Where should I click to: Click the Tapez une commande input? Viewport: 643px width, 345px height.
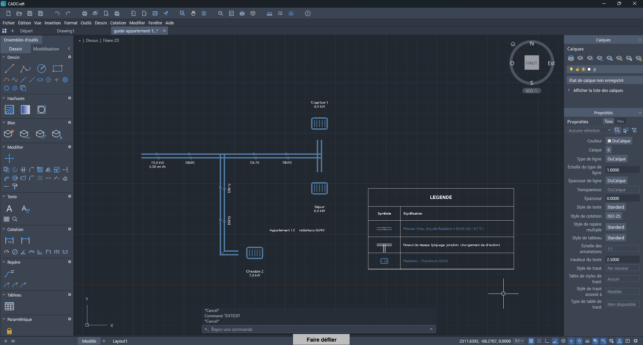pos(319,329)
